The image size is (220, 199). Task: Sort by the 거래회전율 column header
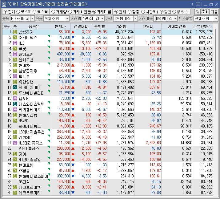point(177,26)
